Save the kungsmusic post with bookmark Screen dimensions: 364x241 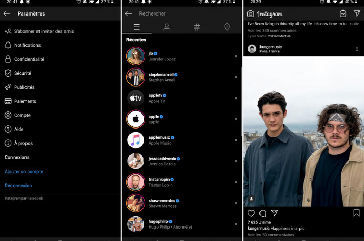pyautogui.click(x=356, y=213)
